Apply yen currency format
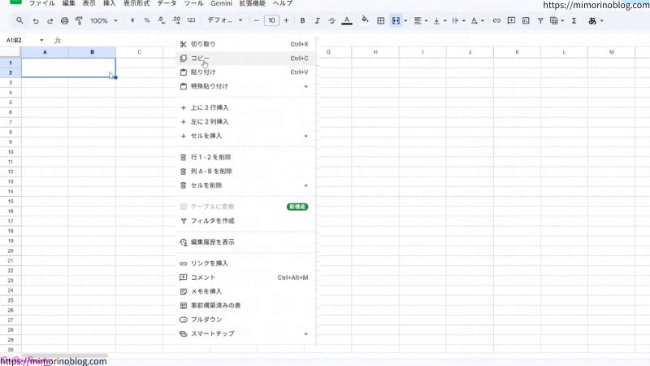 (132, 20)
